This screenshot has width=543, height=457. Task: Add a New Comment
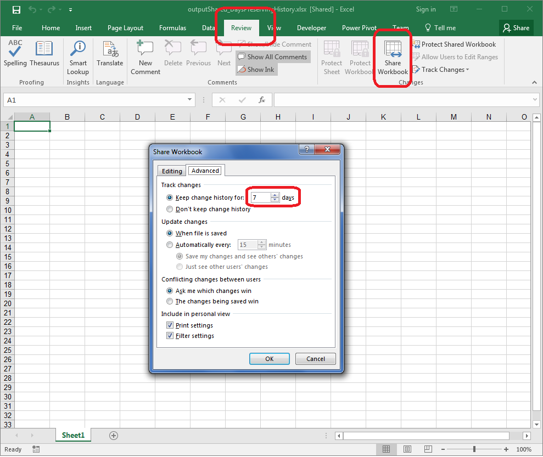(145, 58)
